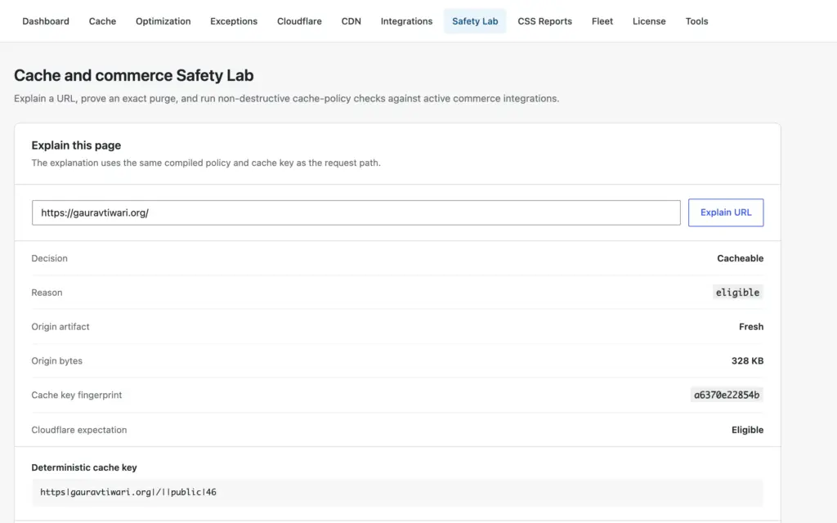
Task: Click the 'eligible' reason code
Action: point(737,293)
